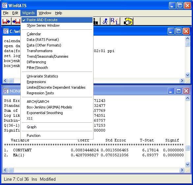Screen dimensions: 193x185
Task: Click editor window scroll-left arrow
Action: point(5,81)
